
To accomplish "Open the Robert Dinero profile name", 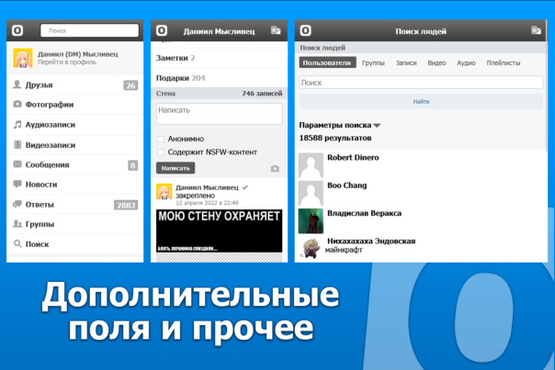I will (x=353, y=157).
